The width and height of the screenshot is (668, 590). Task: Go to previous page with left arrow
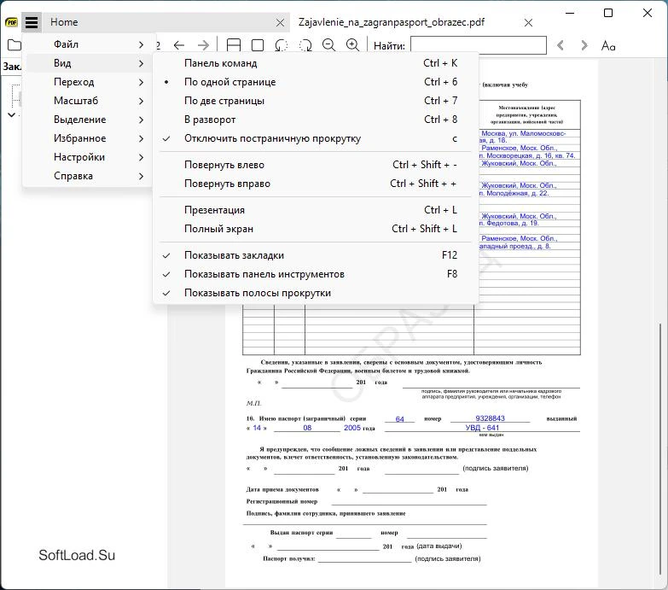pos(179,44)
